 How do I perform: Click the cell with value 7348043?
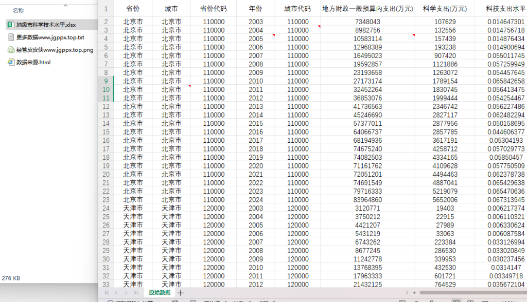click(367, 22)
